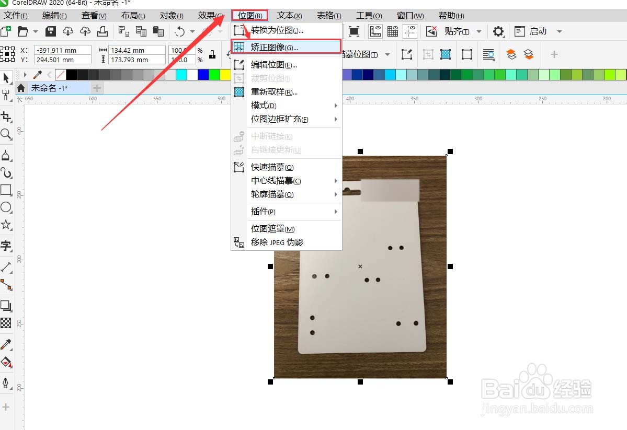Click the height field 173.793 mm
The height and width of the screenshot is (430, 627).
coord(137,60)
